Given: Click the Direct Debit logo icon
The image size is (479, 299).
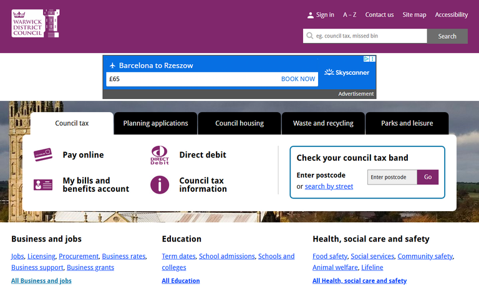Looking at the screenshot, I should pos(160,155).
